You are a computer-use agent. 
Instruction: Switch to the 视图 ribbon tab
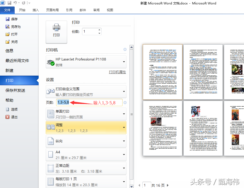pos(110,10)
